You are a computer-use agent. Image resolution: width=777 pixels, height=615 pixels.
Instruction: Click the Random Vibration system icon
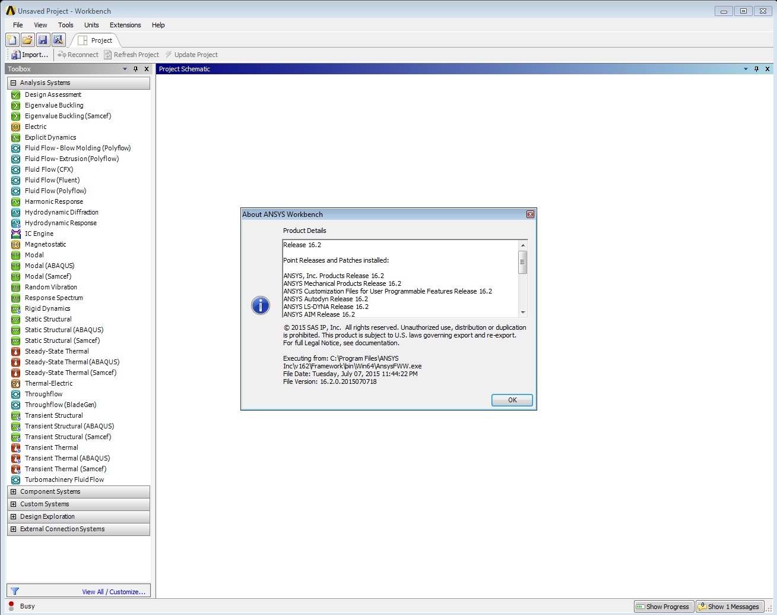point(16,287)
